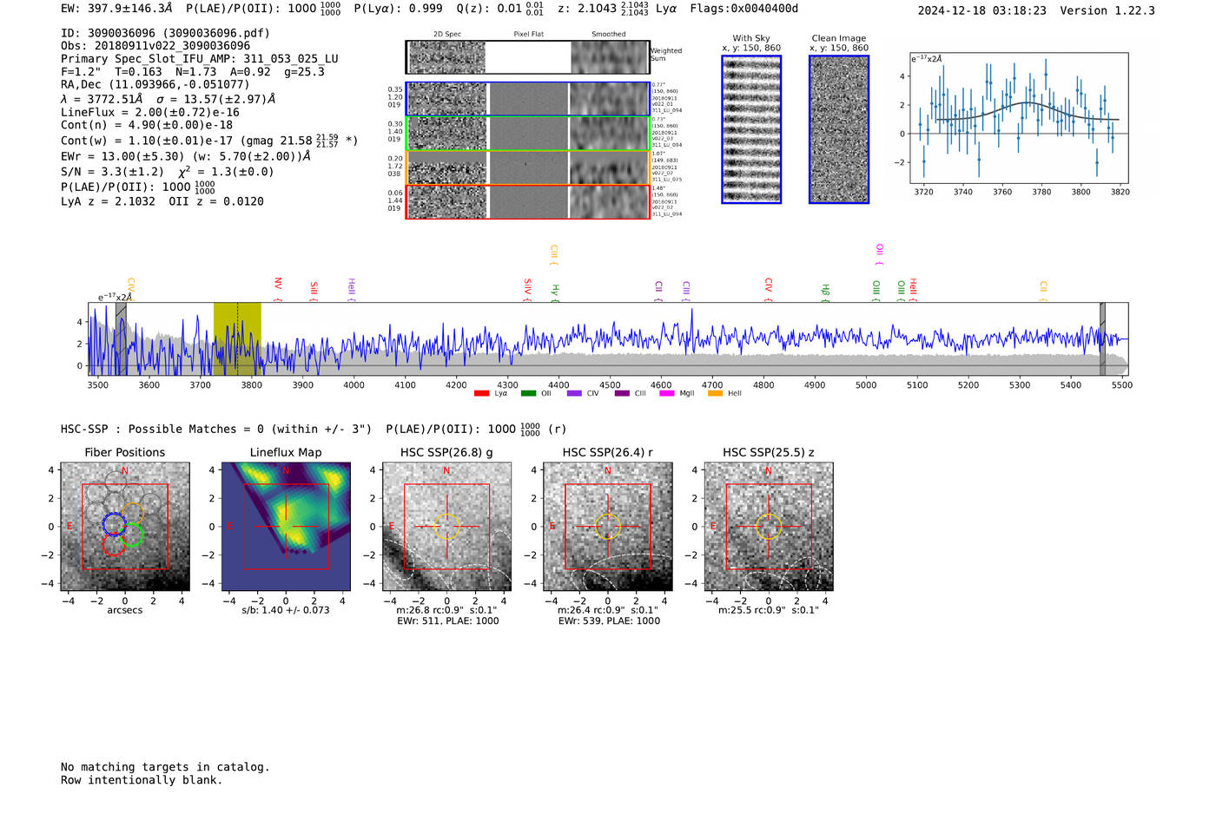Open the HSC SSP(26.8) g cutout
The height and width of the screenshot is (827, 1216).
pos(446,526)
